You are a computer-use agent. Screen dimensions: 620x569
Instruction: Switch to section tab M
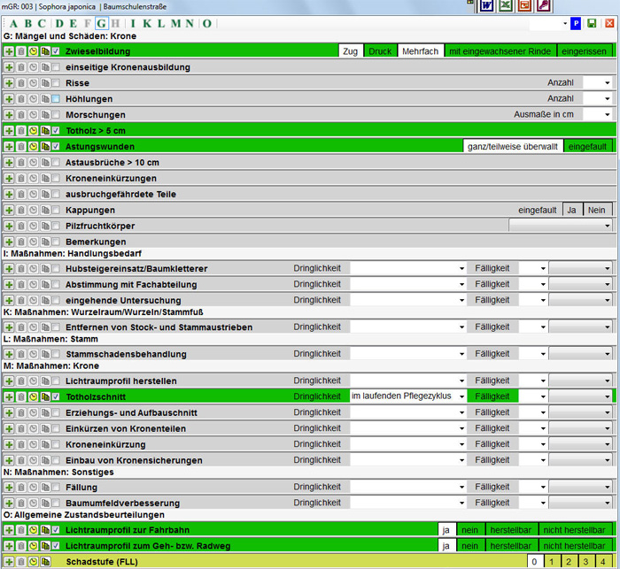(176, 23)
